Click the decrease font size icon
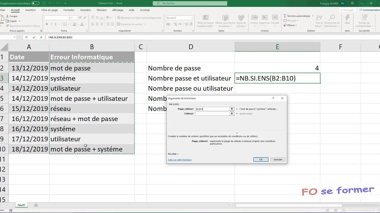This screenshot has width=380, height=213. [85, 18]
